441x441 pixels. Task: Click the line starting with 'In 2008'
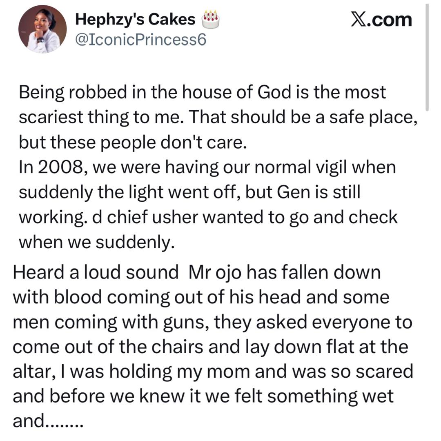click(204, 167)
